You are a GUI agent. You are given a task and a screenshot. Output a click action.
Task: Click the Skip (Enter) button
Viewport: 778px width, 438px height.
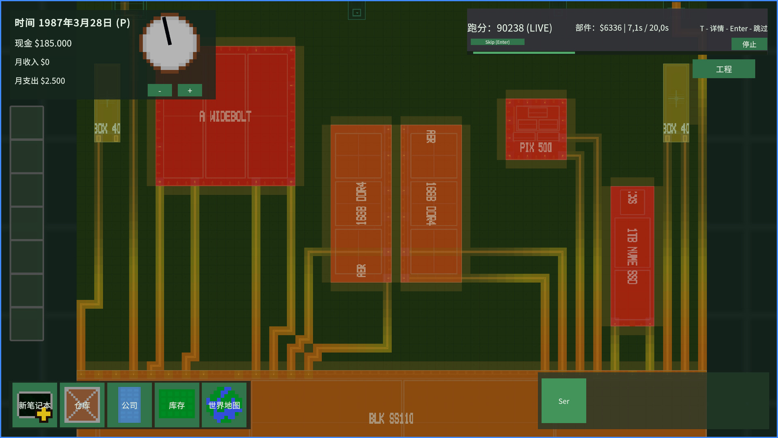497,42
